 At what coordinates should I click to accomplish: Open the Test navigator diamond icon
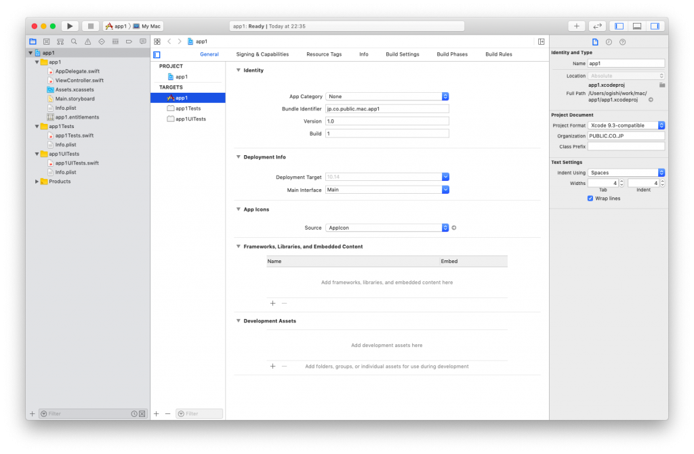[102, 41]
